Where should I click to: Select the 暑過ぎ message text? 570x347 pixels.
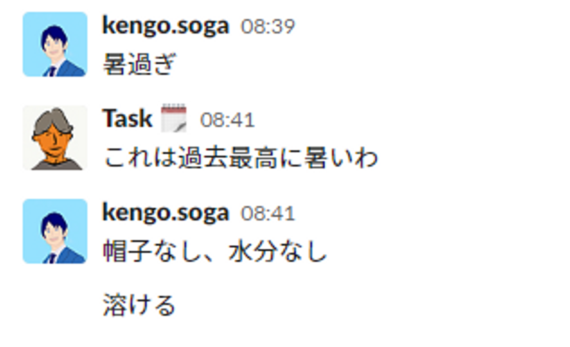(x=139, y=64)
